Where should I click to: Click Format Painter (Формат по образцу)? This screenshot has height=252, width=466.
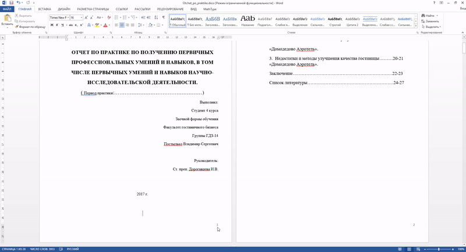(30, 27)
